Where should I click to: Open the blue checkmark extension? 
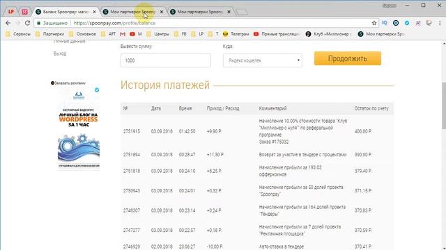pyautogui.click(x=407, y=23)
